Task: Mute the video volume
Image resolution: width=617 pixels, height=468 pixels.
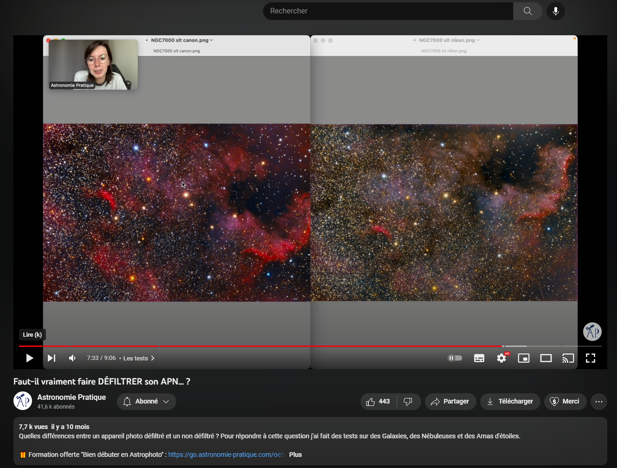Action: tap(72, 358)
